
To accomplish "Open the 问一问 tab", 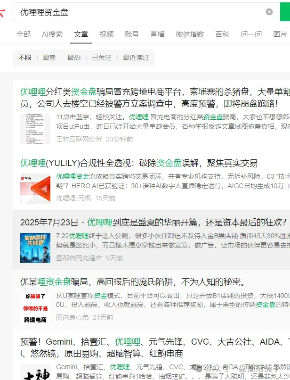I will [251, 34].
